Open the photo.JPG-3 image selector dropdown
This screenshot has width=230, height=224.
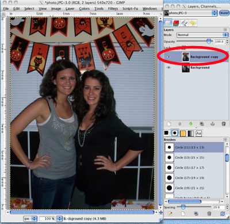pyautogui.click(x=190, y=13)
